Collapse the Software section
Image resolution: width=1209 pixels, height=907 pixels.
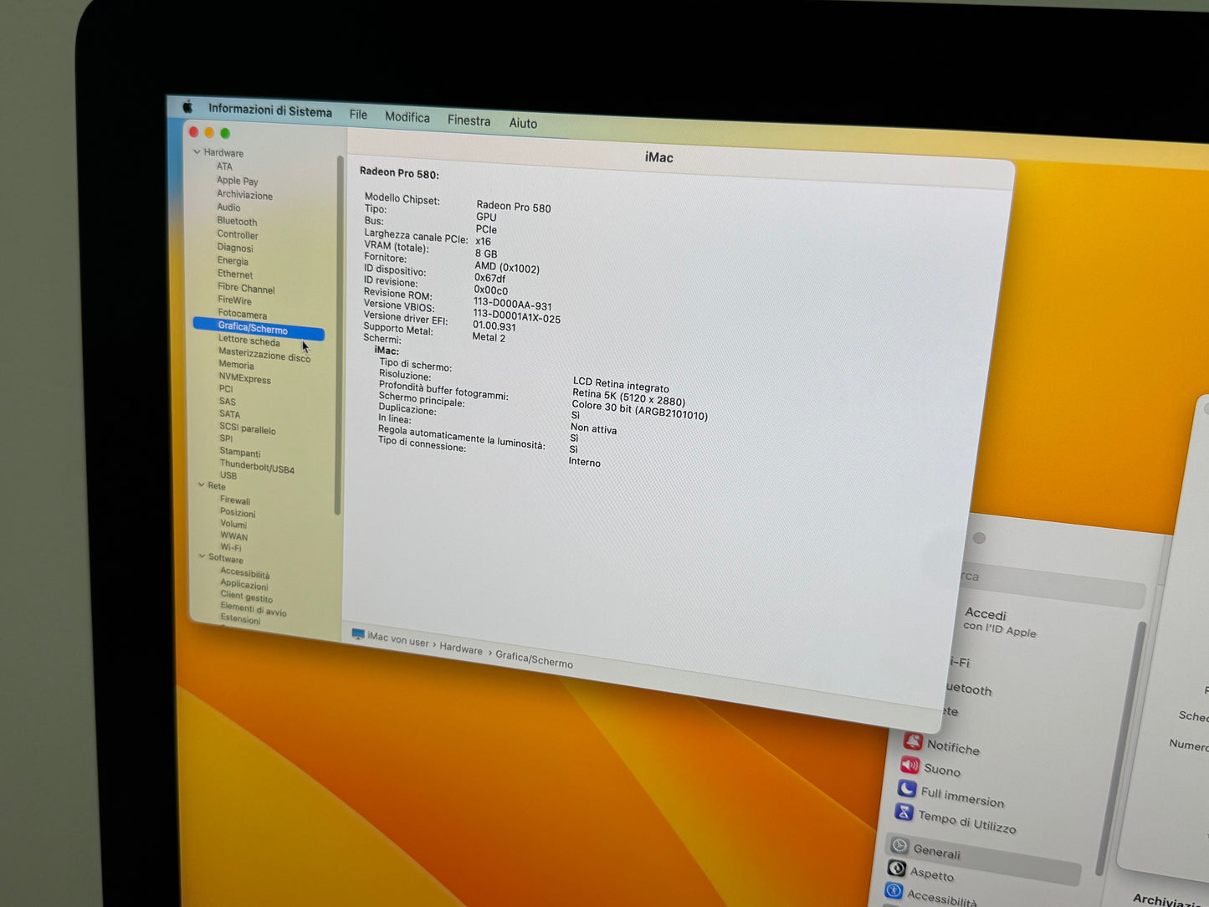202,556
